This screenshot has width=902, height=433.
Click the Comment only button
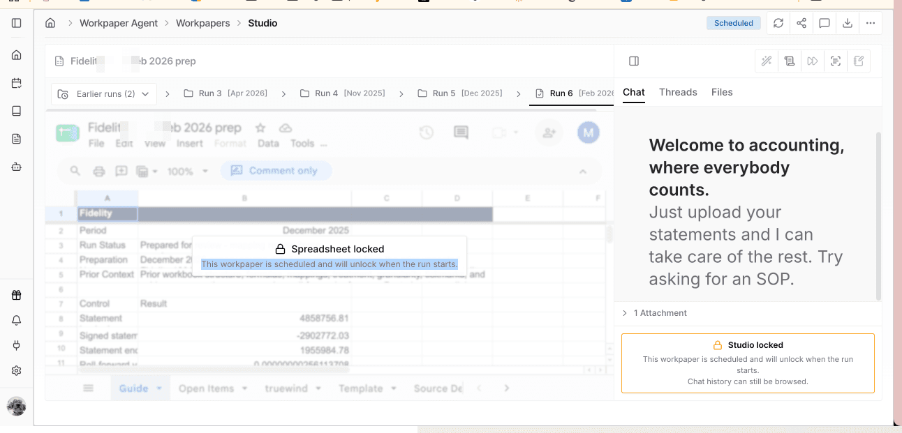coord(276,171)
